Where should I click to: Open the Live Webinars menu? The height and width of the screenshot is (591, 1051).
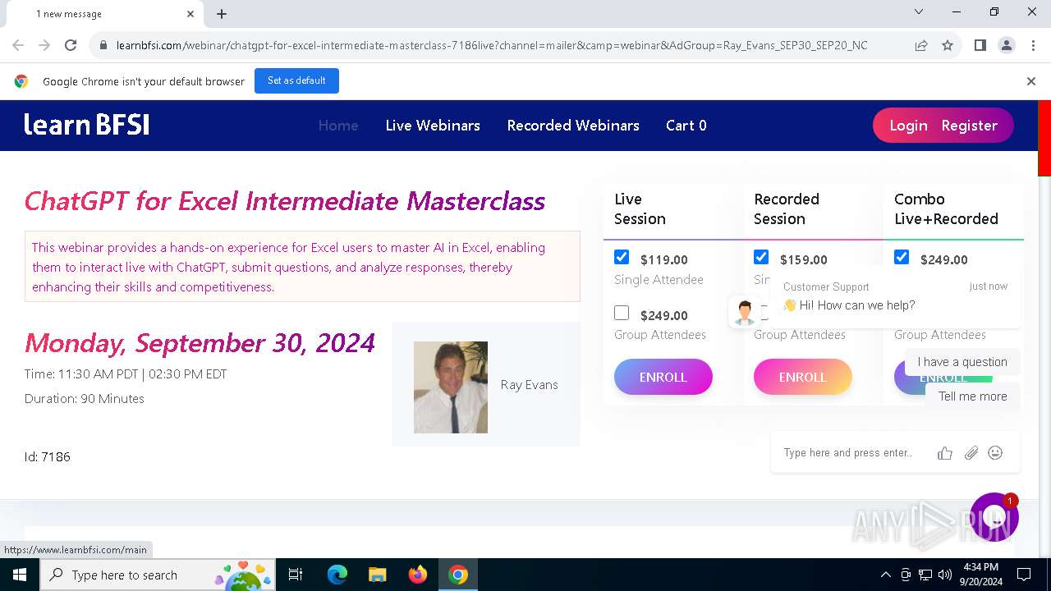click(433, 126)
